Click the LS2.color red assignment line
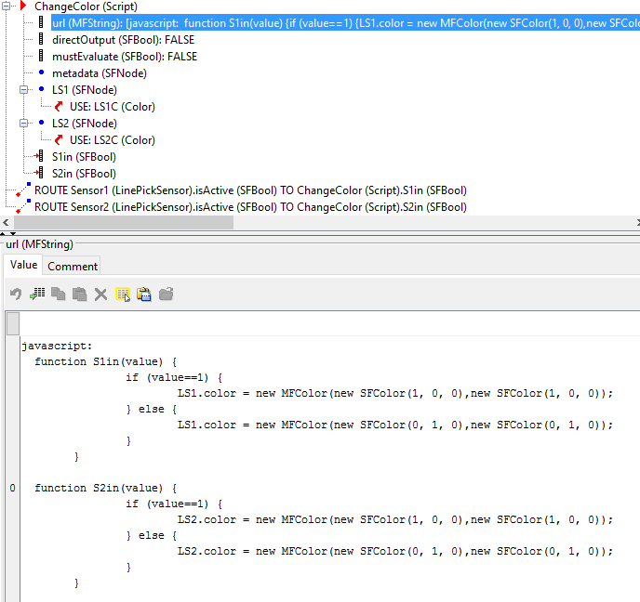 pyautogui.click(x=395, y=519)
